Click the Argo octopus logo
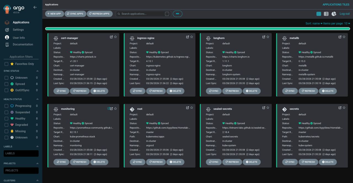The image size is (353, 183). point(7,10)
